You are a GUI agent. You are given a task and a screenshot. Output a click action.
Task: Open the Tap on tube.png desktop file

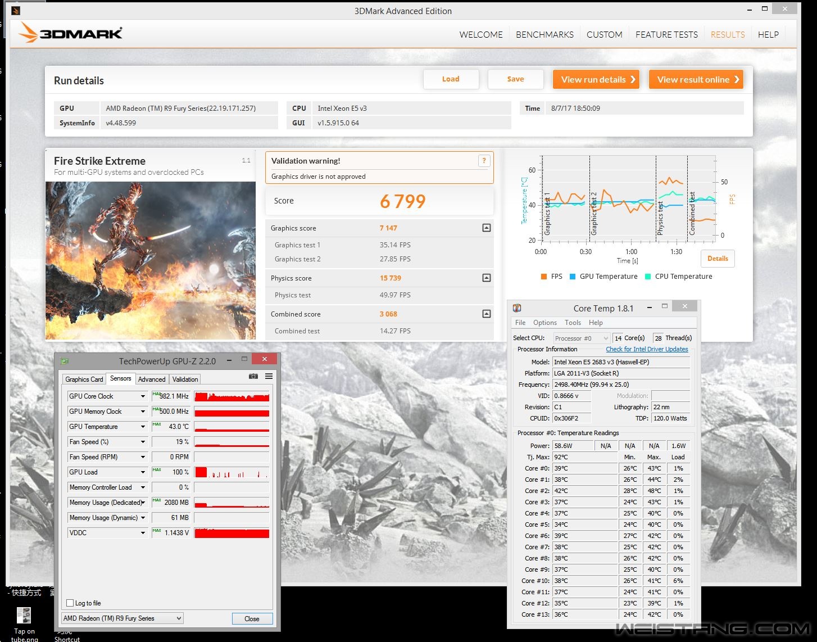tap(24, 624)
